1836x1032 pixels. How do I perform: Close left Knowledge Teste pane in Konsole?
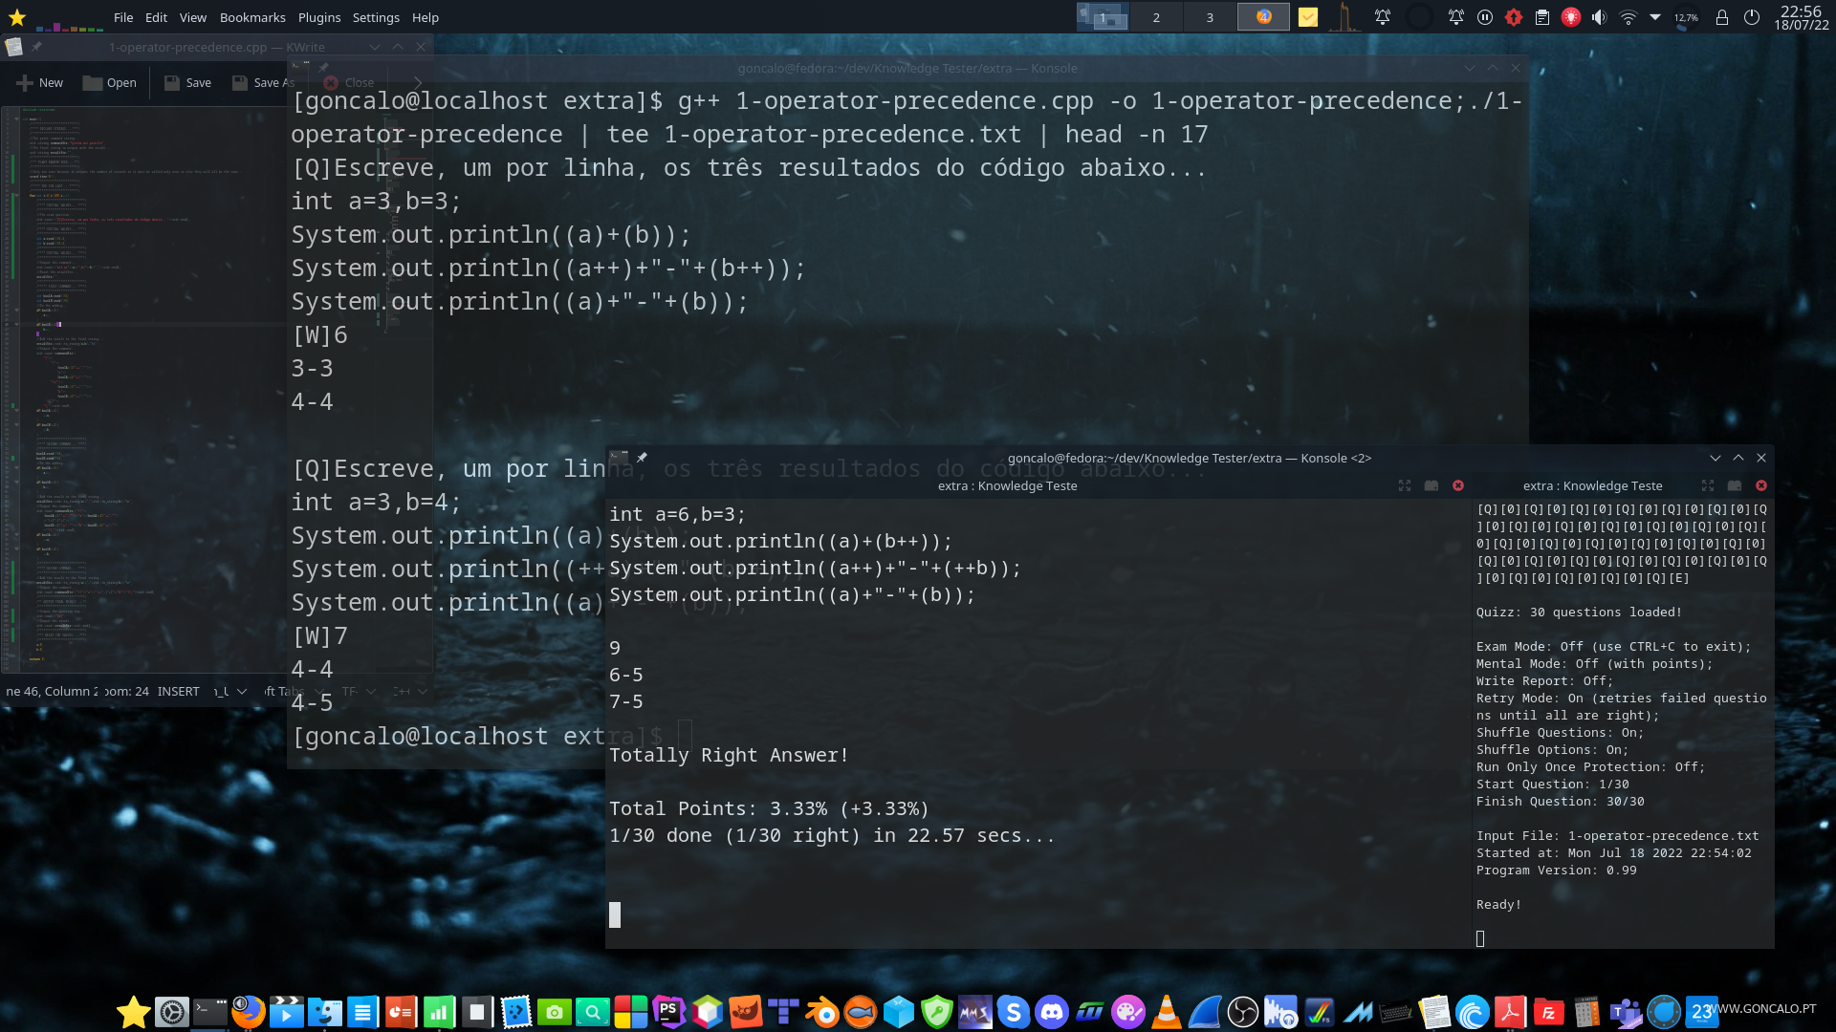click(x=1458, y=485)
